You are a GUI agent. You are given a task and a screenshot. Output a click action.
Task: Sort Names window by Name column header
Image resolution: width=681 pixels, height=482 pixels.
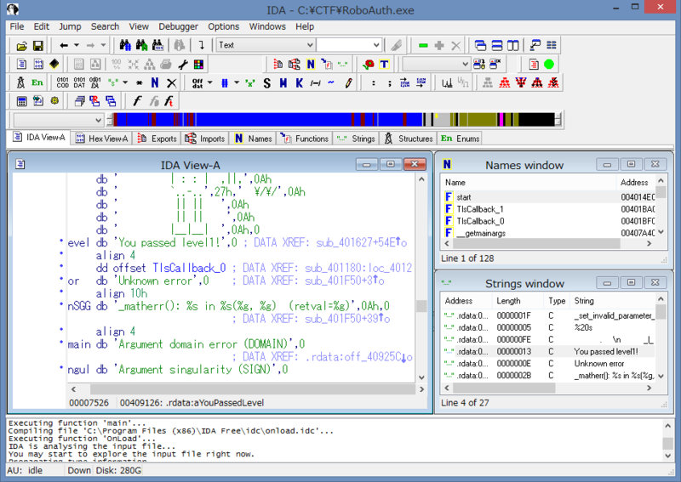click(528, 183)
